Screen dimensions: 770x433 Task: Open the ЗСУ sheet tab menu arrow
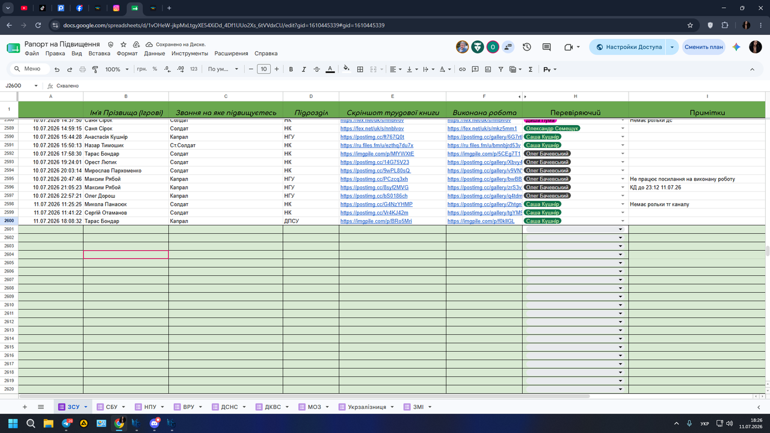pos(85,407)
